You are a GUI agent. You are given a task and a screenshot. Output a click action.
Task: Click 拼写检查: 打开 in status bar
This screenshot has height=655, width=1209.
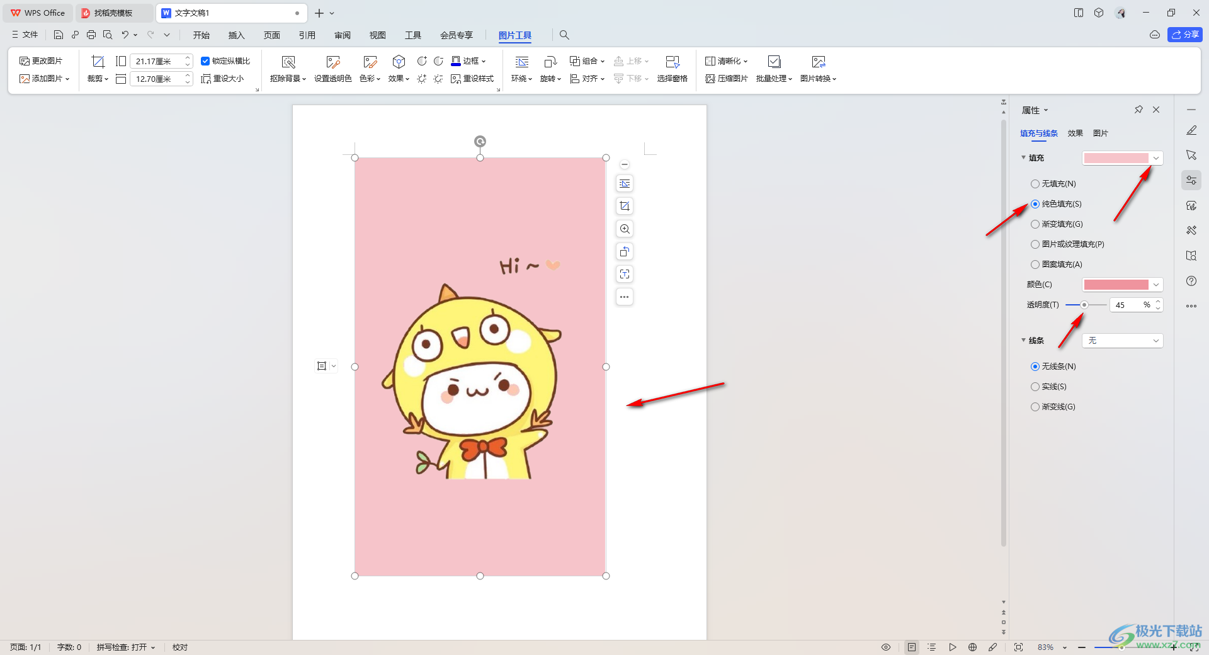click(x=125, y=647)
